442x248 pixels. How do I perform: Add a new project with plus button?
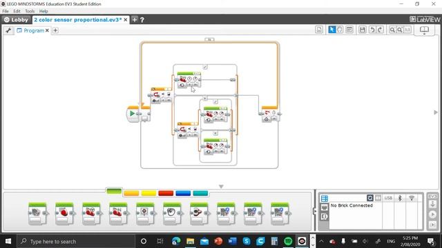[x=135, y=20]
